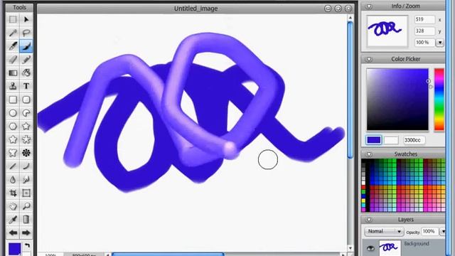
Task: Select the white background swatch in Color Picker
Action: click(391, 140)
